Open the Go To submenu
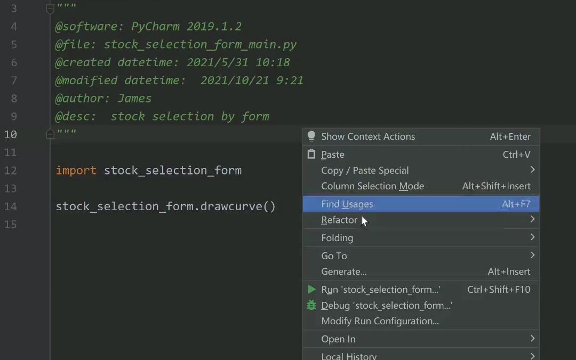This screenshot has width=576, height=360. tap(334, 256)
